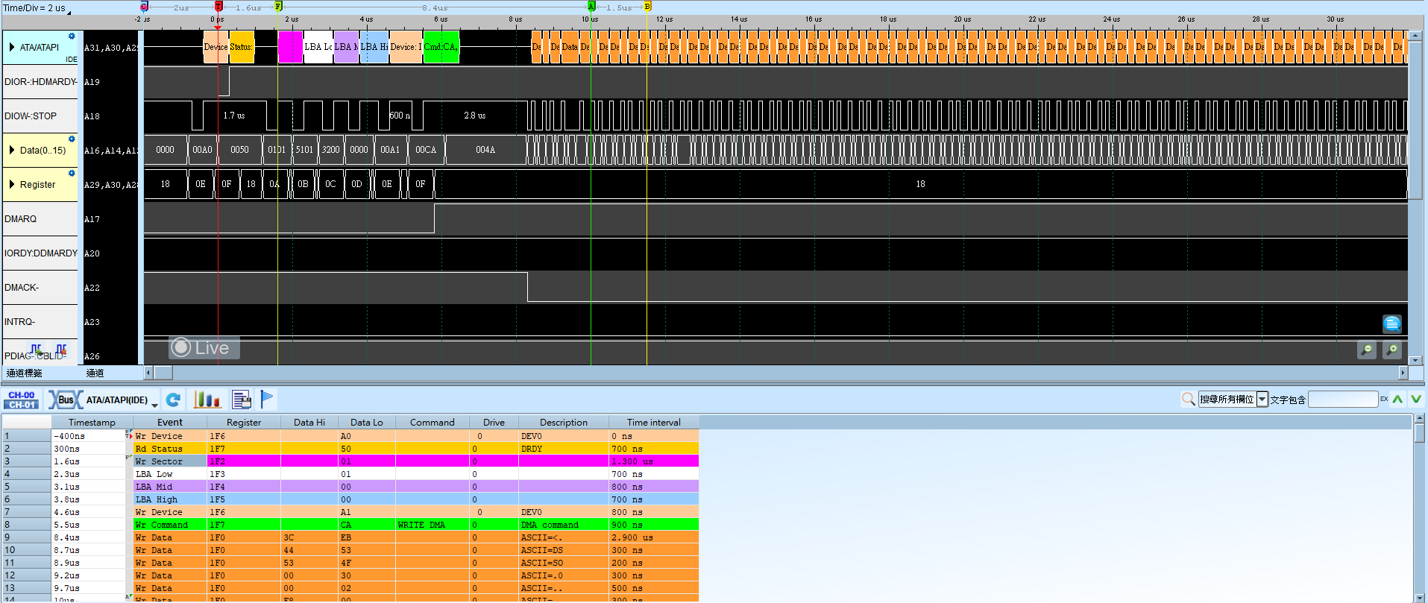Expand the Data(0..15) channel group
The height and width of the screenshot is (603, 1428).
(x=12, y=150)
